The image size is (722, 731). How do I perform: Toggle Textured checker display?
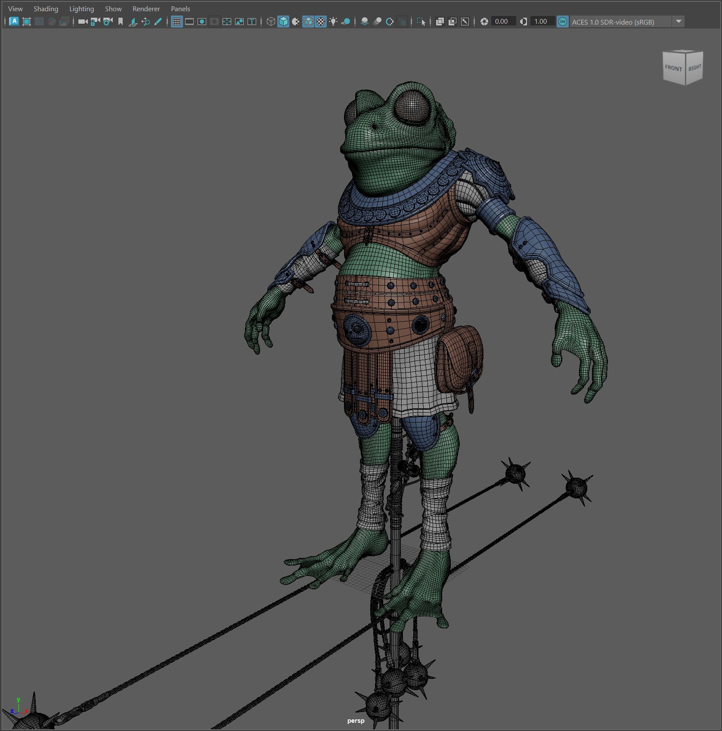coord(321,22)
